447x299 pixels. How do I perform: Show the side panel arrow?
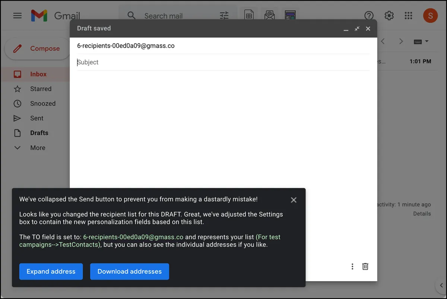[x=441, y=285]
